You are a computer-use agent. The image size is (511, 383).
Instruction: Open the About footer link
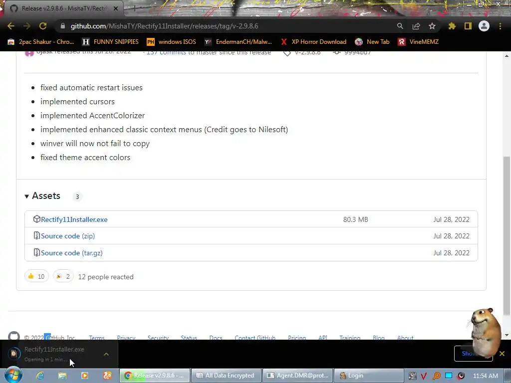[x=405, y=338]
